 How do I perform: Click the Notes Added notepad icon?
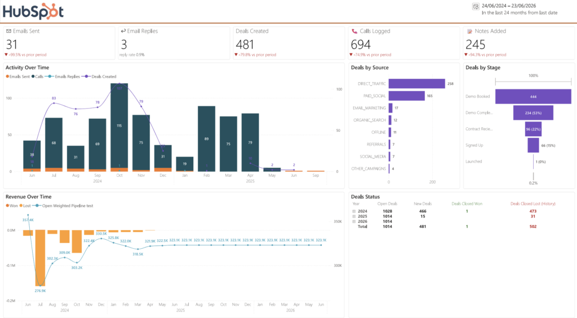pos(469,32)
